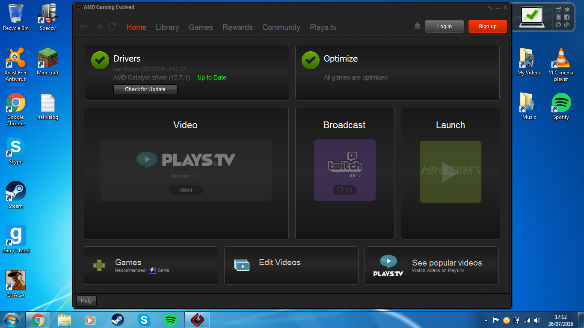
Task: Select the Skype desktop icon
Action: (x=16, y=151)
